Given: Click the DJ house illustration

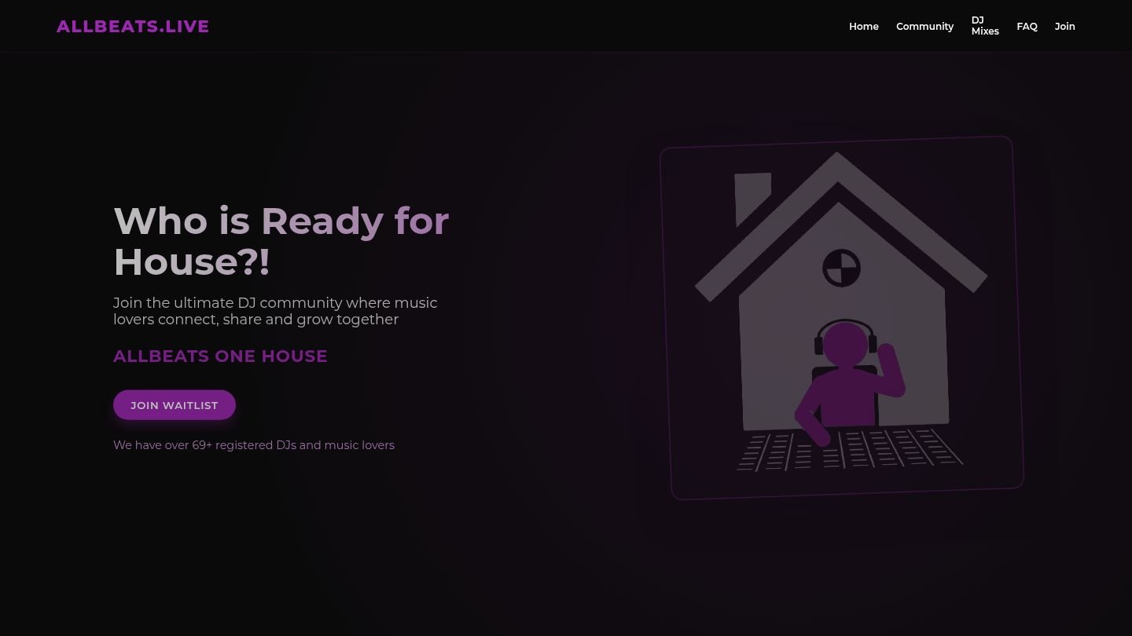Looking at the screenshot, I should click(x=842, y=318).
